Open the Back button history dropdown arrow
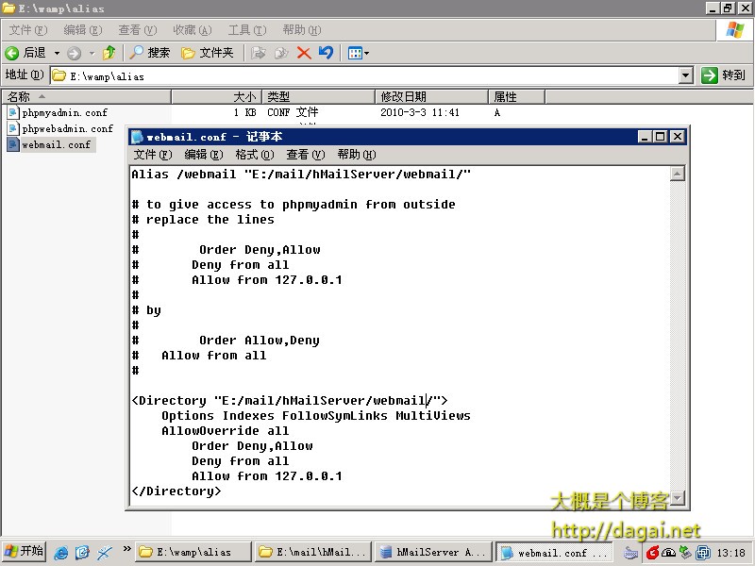This screenshot has height=566, width=755. click(57, 53)
